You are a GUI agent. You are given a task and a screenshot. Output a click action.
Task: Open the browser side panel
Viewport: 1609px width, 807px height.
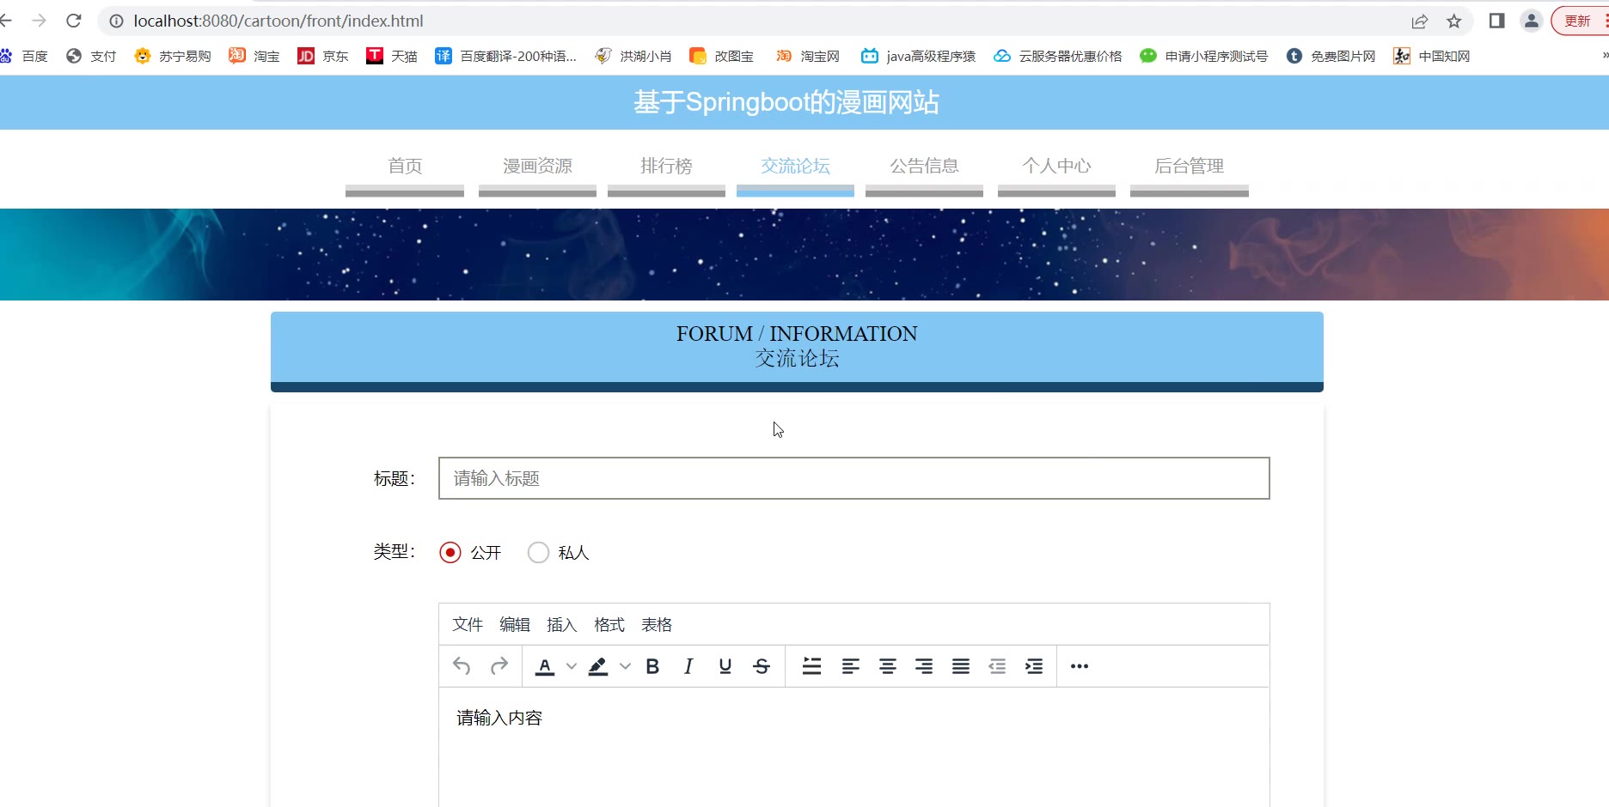click(1496, 21)
